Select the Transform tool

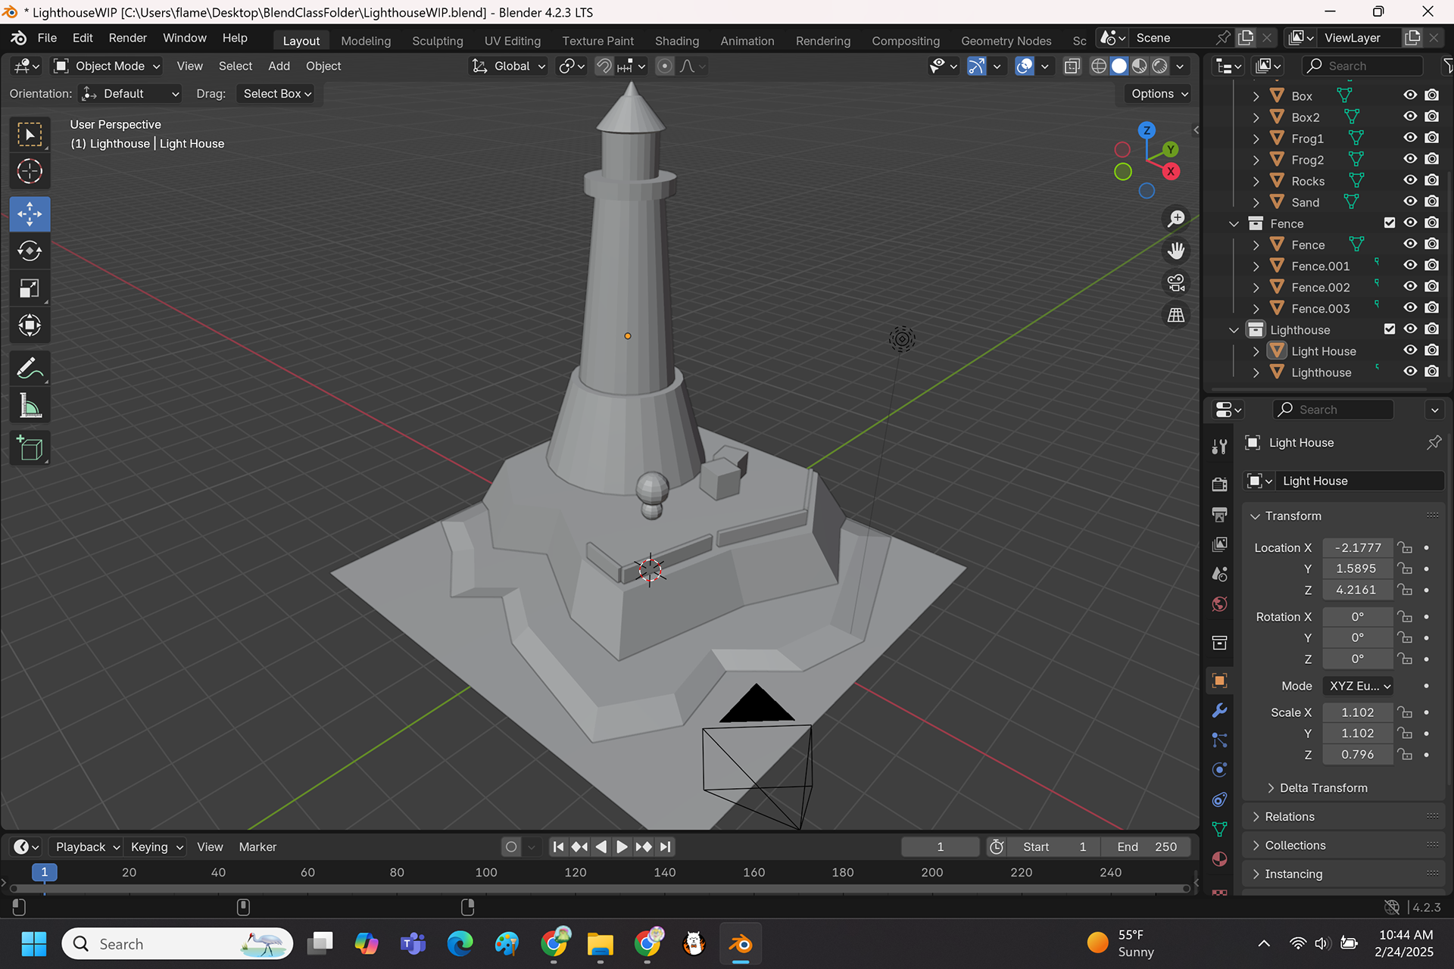click(30, 326)
